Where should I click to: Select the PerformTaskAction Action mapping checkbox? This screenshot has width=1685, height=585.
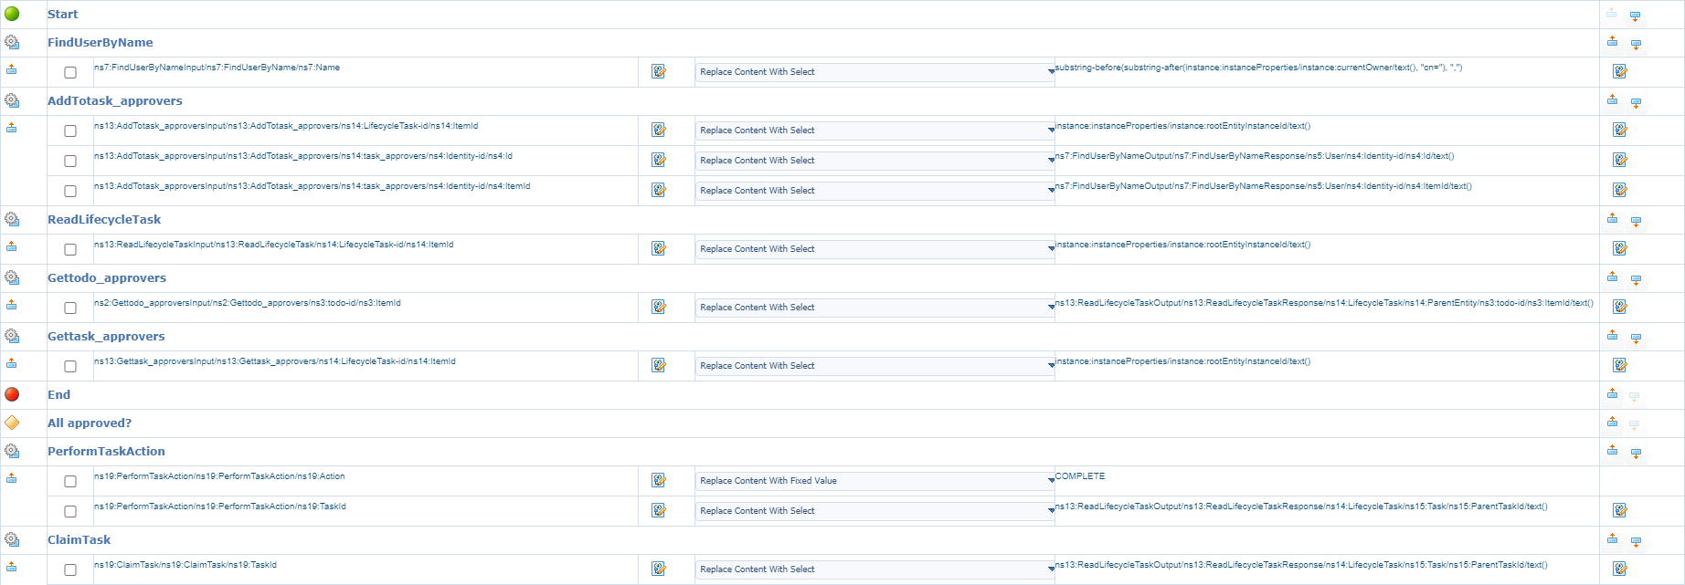[70, 481]
